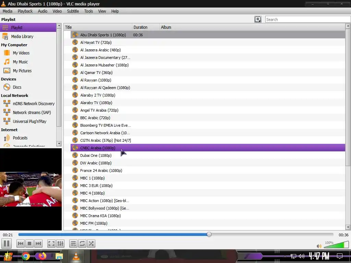Open Firefox from the taskbar
This screenshot has height=263, width=351.
pyautogui.click(x=42, y=256)
